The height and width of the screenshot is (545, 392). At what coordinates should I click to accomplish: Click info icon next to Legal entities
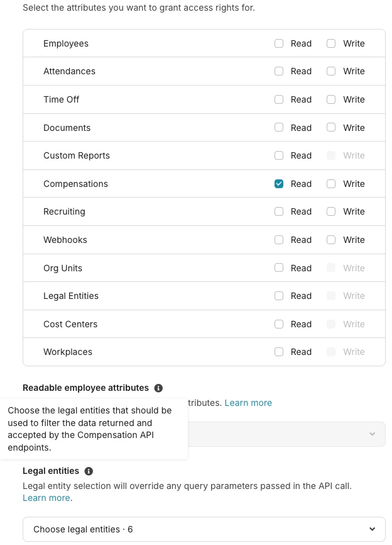[x=89, y=471]
